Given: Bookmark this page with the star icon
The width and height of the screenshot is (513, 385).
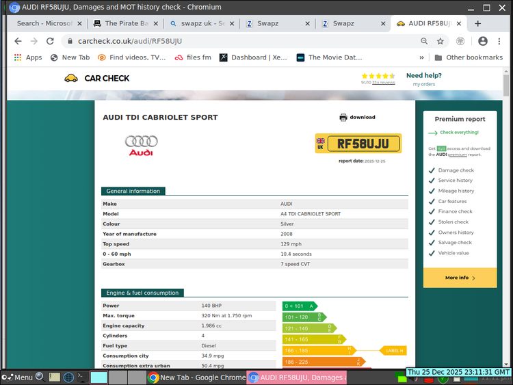Looking at the screenshot, I should (441, 41).
